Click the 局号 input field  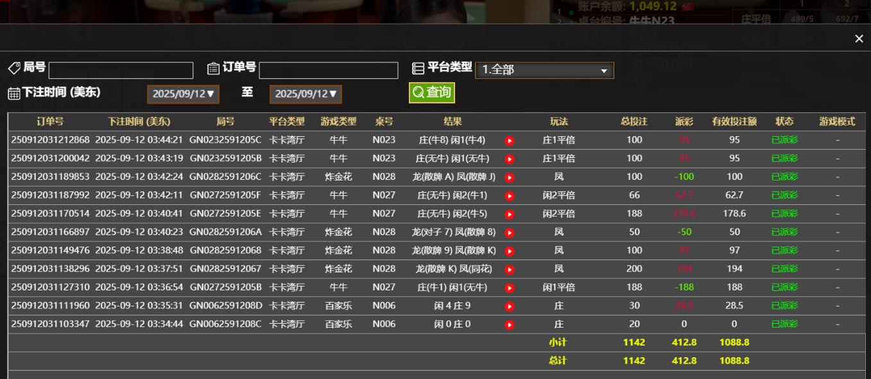click(121, 69)
